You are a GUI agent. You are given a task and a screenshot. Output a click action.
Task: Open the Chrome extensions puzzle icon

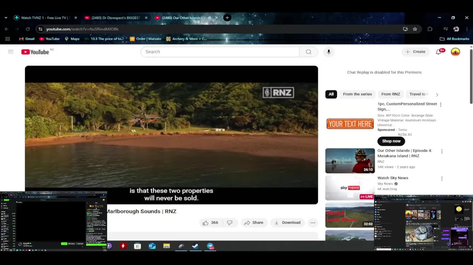pos(430,29)
